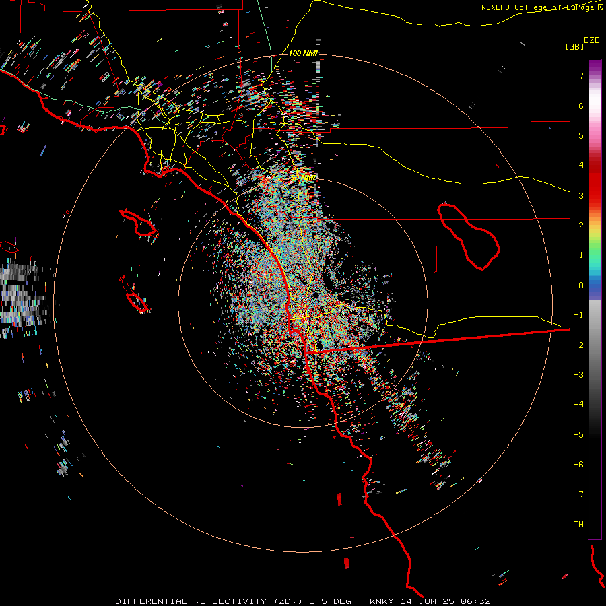This screenshot has height=606, width=606.
Task: Select the -2 label on the scale
Action: pyautogui.click(x=578, y=345)
